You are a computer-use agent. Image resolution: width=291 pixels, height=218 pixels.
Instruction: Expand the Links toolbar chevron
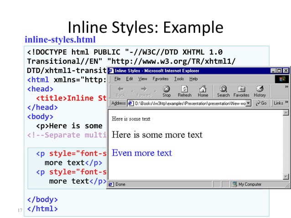[x=287, y=103]
